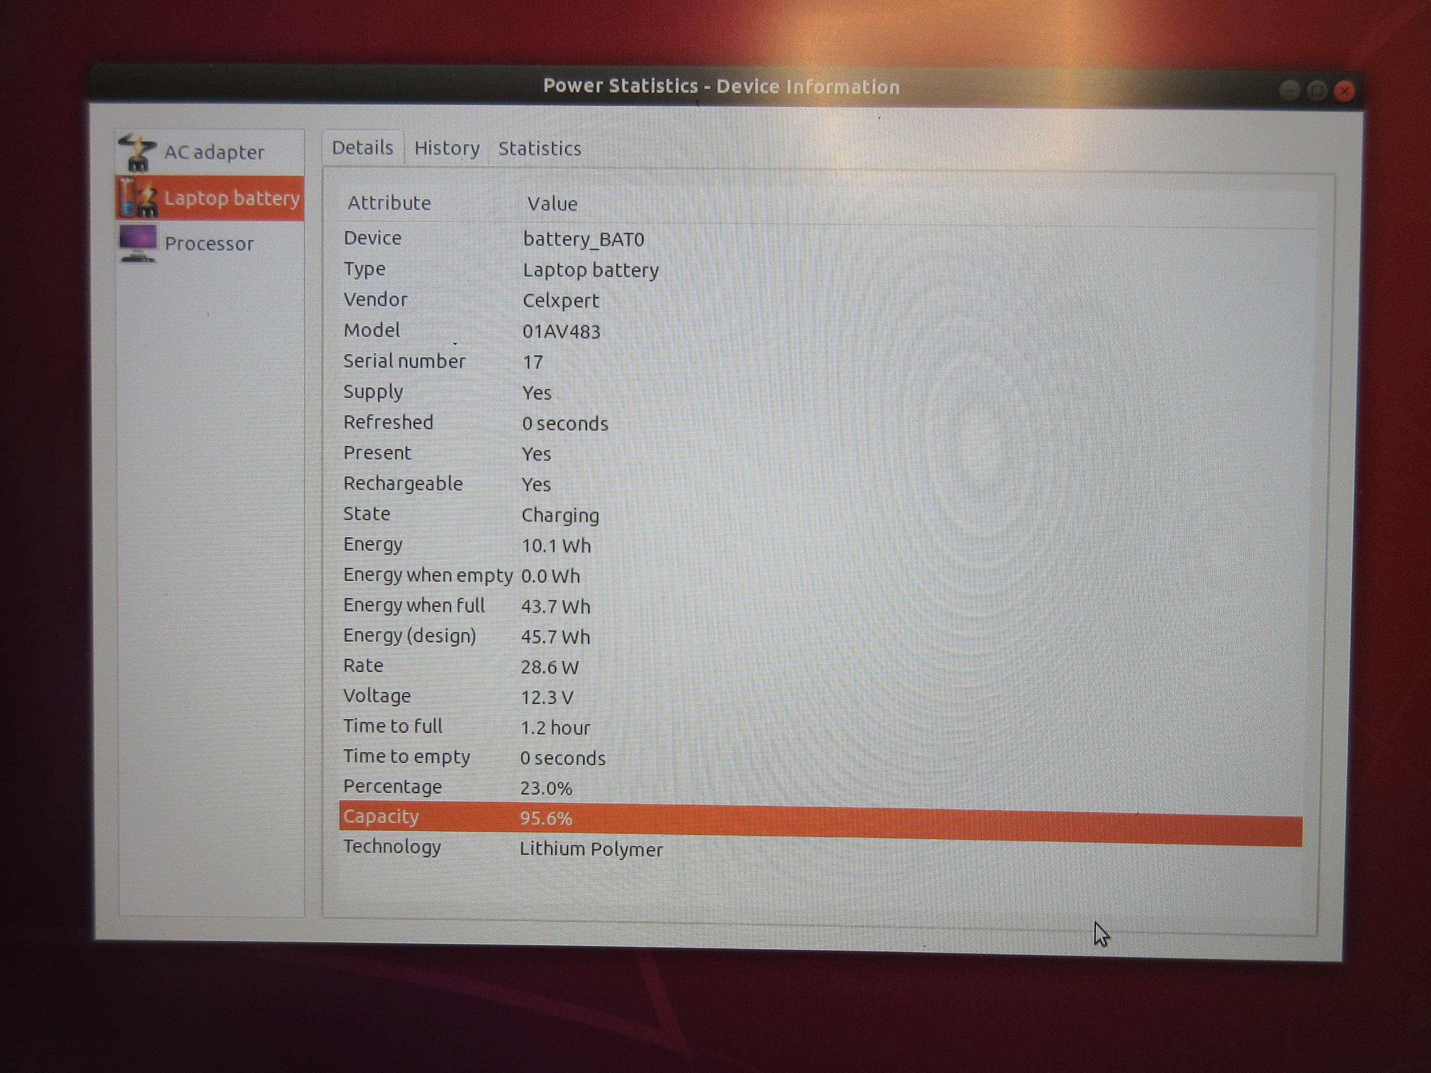
Task: Click the Power Statistics title bar text
Action: (721, 86)
